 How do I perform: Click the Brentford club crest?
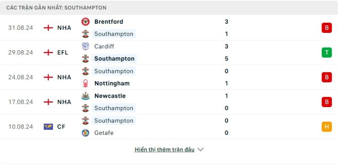[85, 22]
